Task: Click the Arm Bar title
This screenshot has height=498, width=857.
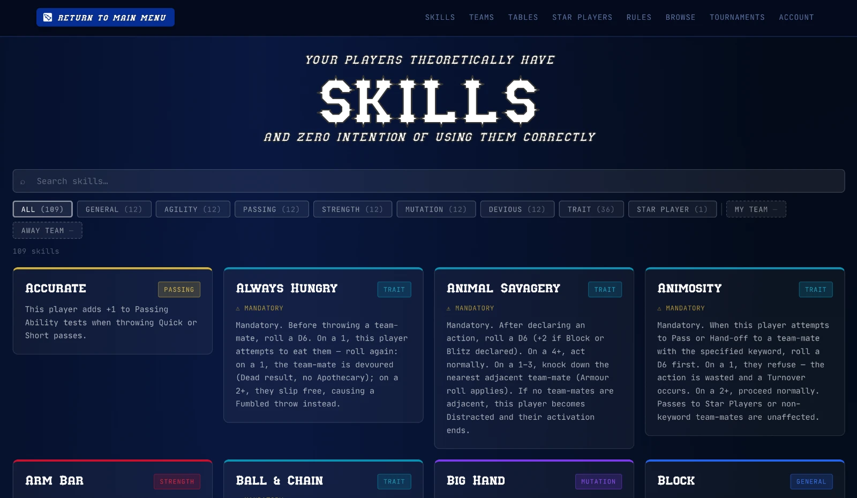Action: 54,481
